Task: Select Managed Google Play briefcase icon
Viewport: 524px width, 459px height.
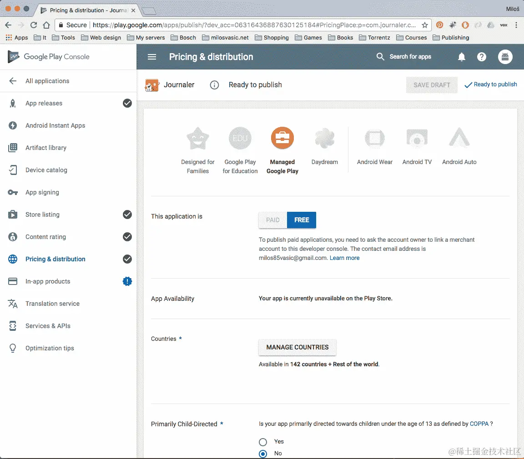Action: pyautogui.click(x=282, y=138)
